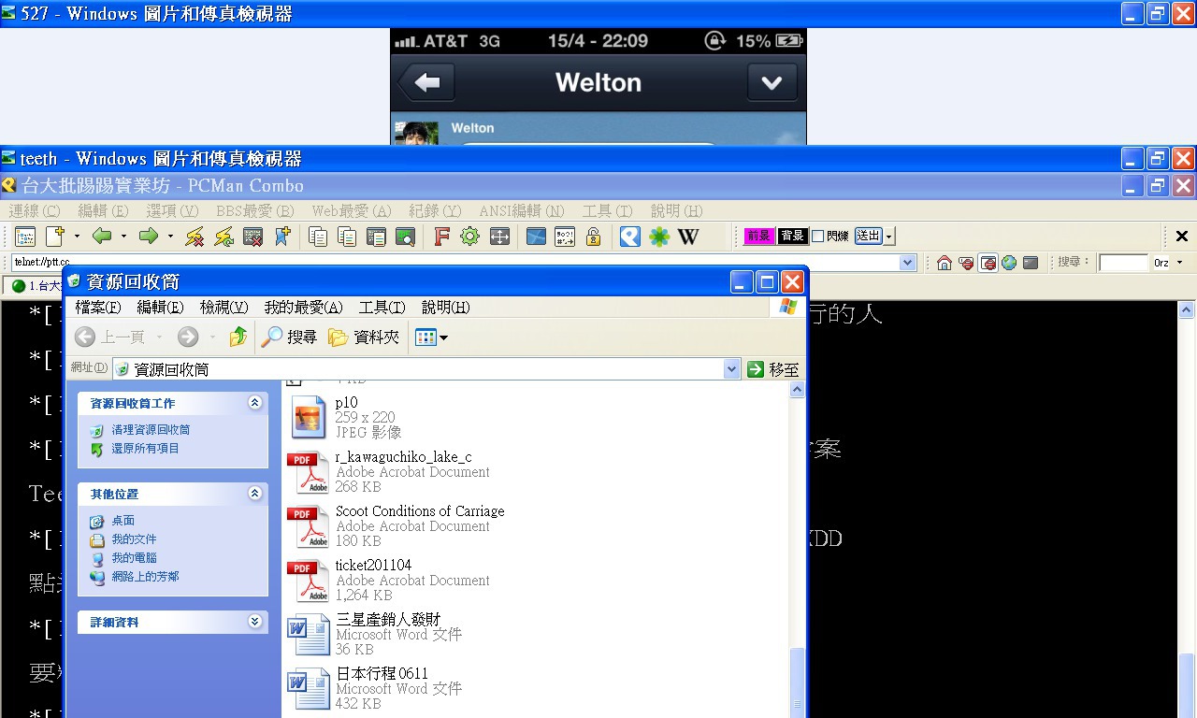
Task: Open the 檔案(F) menu in Recycle Bin
Action: (98, 307)
